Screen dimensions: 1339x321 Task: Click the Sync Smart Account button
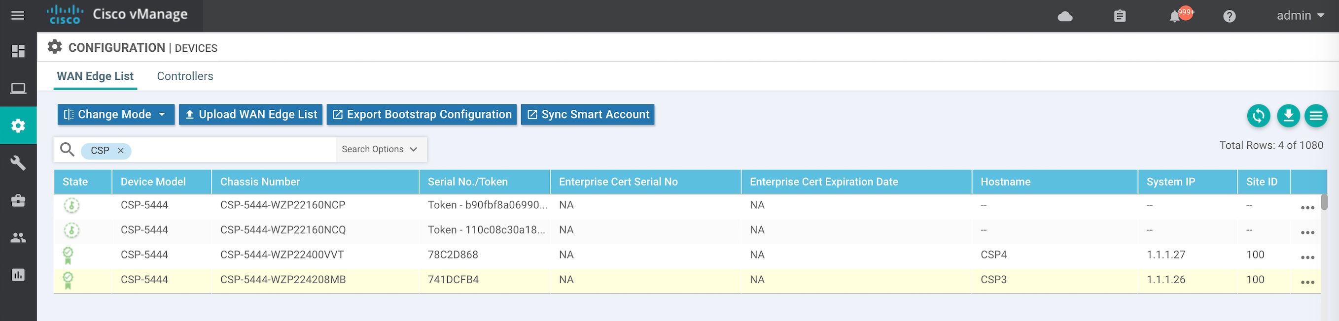click(x=587, y=115)
